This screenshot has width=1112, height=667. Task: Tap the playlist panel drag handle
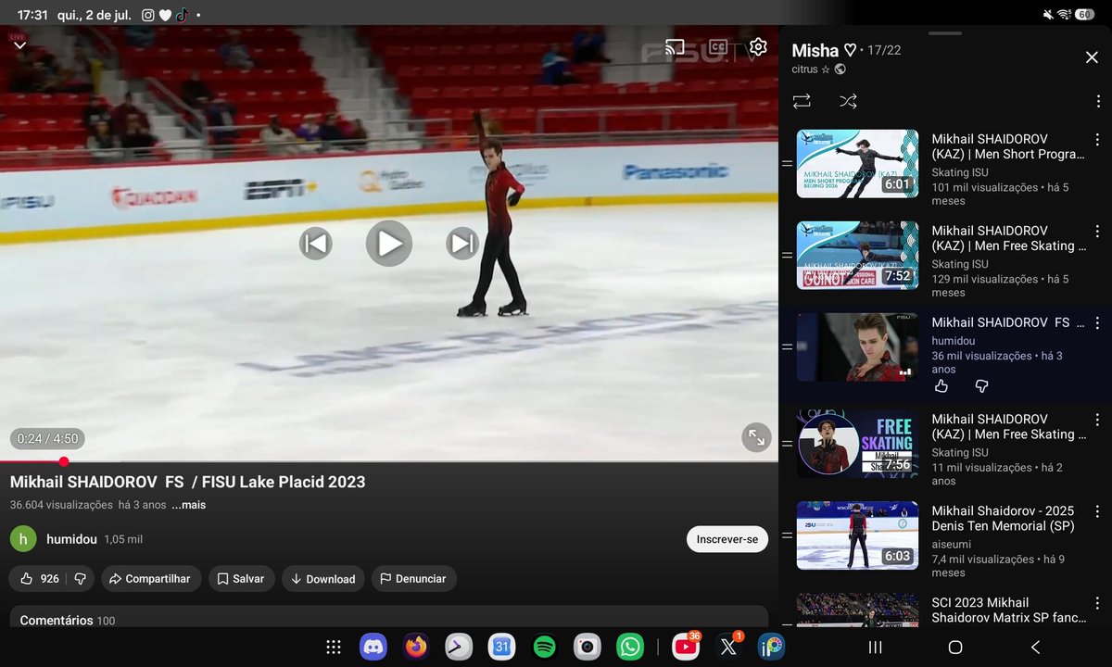coord(945,33)
